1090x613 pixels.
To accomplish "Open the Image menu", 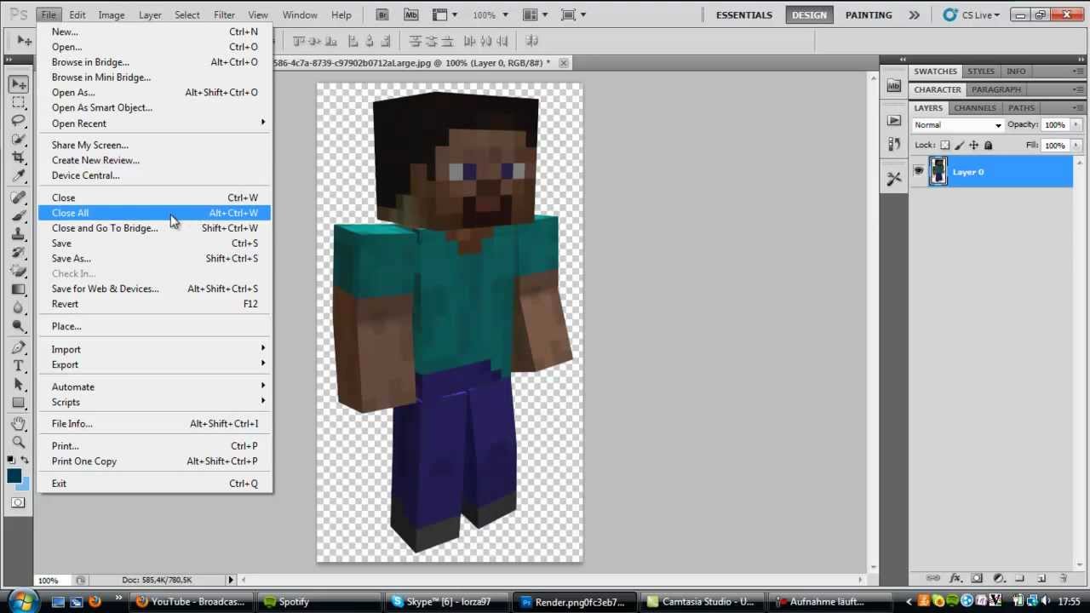I will point(112,14).
